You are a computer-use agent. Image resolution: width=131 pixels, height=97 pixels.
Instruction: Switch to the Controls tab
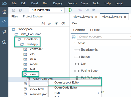pyautogui.click(x=79, y=30)
